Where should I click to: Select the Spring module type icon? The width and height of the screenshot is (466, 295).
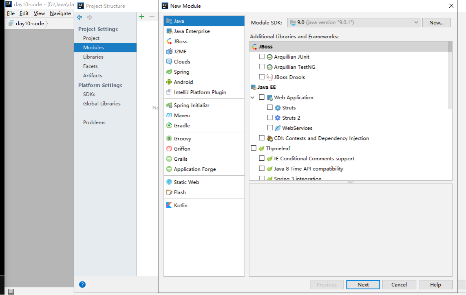tap(169, 72)
